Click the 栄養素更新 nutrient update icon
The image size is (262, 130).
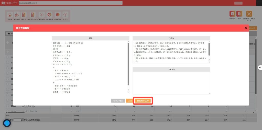(x=58, y=16)
